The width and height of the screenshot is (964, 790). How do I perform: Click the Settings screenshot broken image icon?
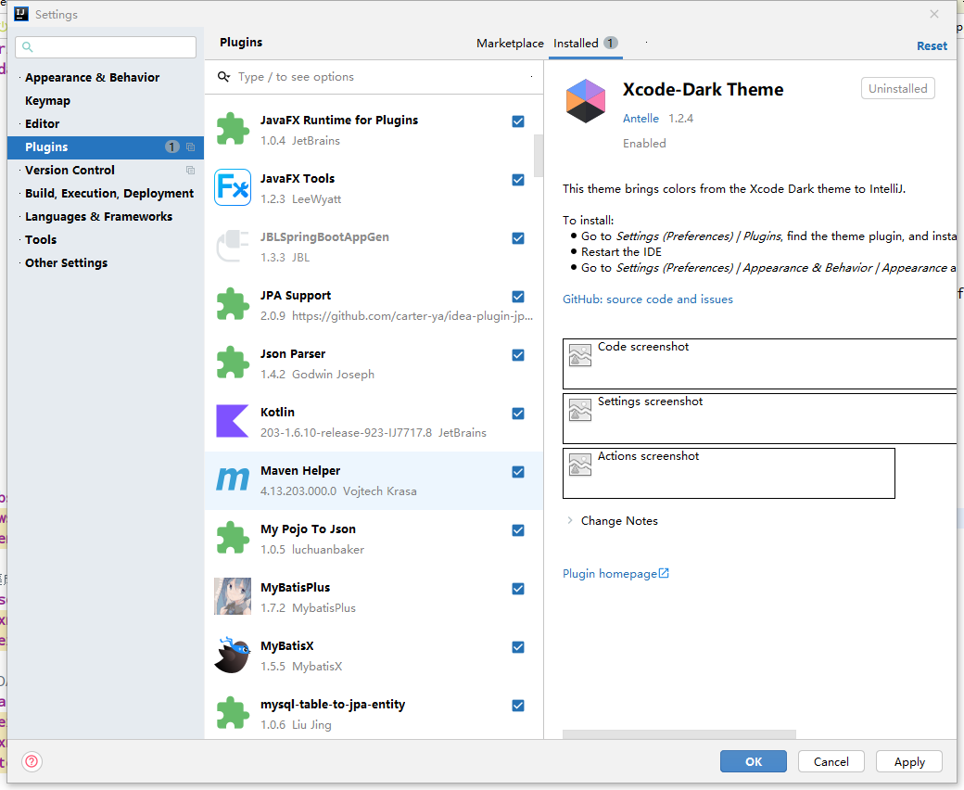pos(579,410)
